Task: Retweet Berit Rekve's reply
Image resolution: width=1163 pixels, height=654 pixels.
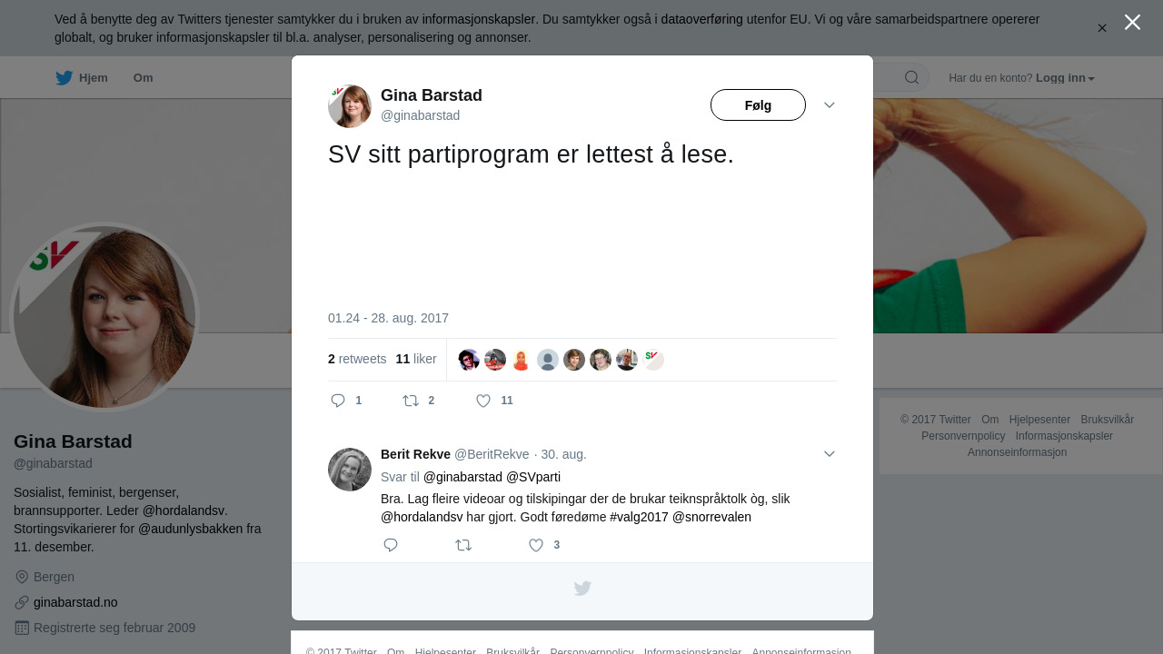Action: coord(463,545)
